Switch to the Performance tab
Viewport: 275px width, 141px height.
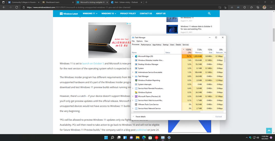pos(146,45)
